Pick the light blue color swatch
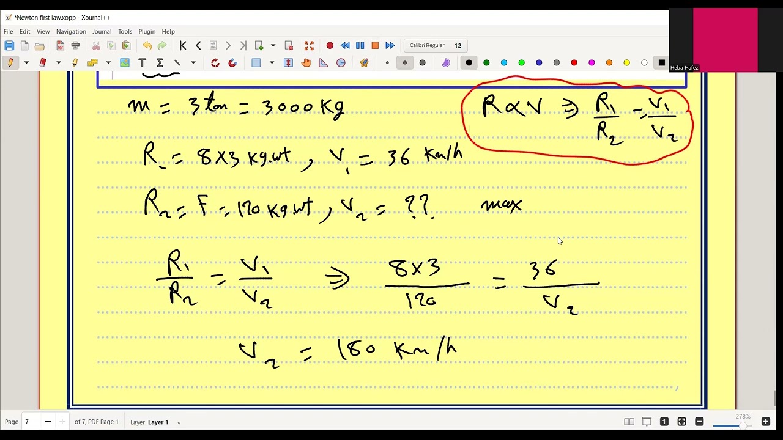 (504, 62)
